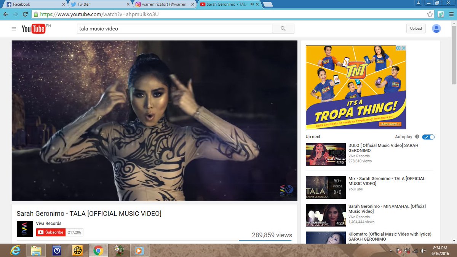Viewport: 457px width, 257px height.
Task: Open the volume tray icon
Action: coord(423,251)
